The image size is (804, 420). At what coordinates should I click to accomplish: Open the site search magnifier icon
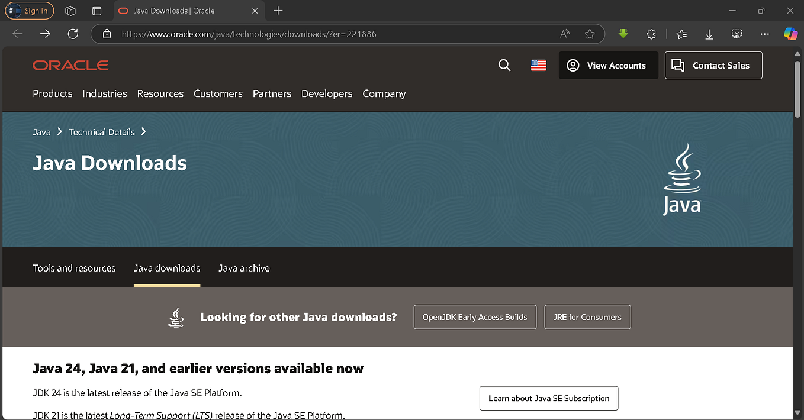(504, 65)
